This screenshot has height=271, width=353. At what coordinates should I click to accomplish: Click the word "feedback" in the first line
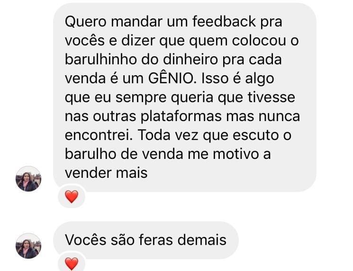pyautogui.click(x=224, y=22)
